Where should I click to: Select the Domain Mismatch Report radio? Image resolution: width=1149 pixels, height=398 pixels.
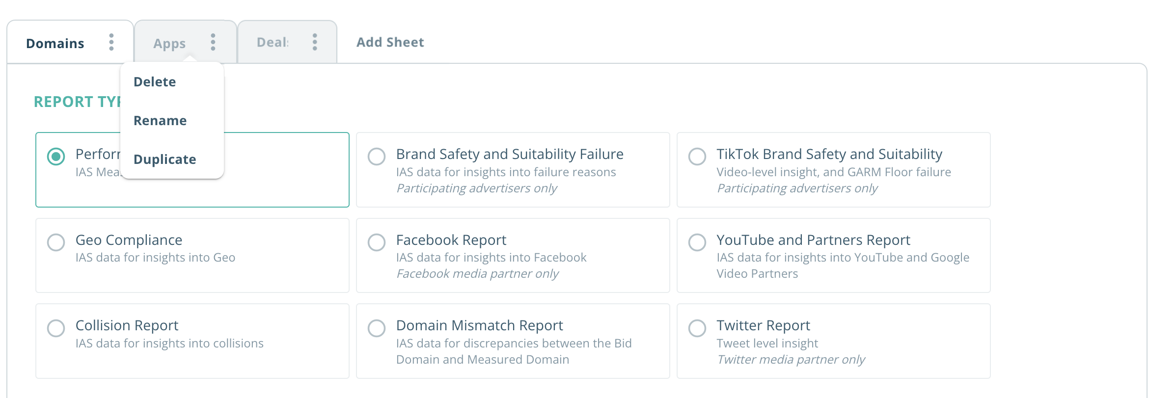(377, 328)
